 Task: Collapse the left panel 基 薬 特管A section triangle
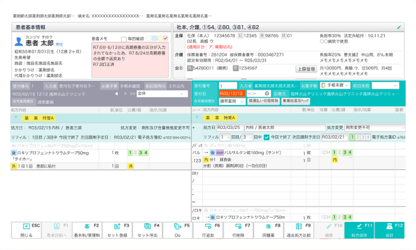pos(15,118)
